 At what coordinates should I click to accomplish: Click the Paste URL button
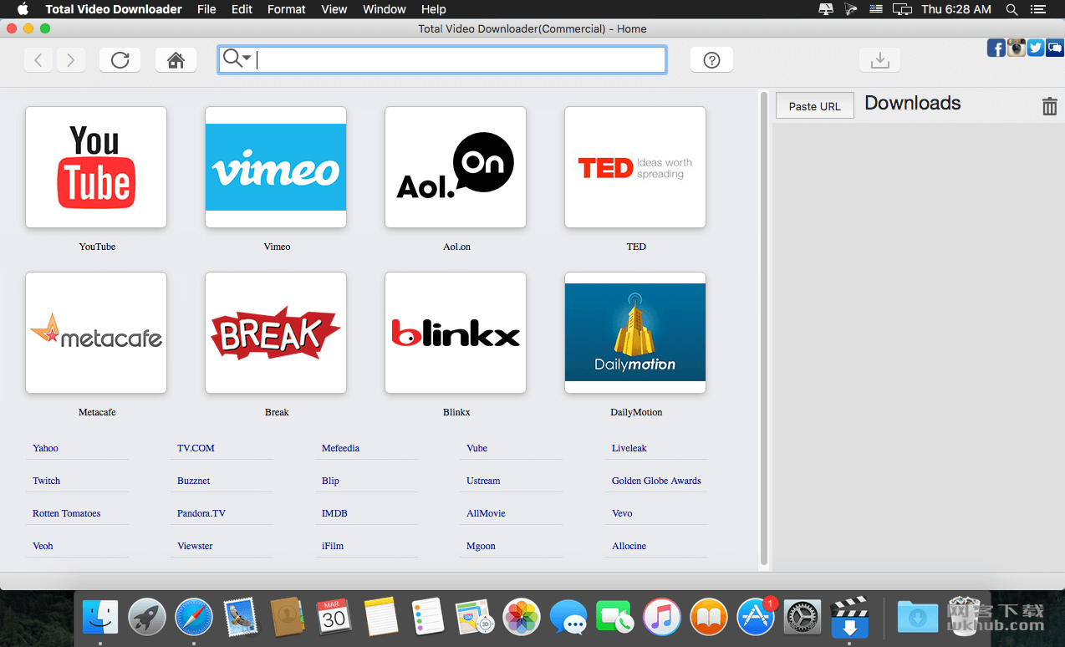click(815, 105)
